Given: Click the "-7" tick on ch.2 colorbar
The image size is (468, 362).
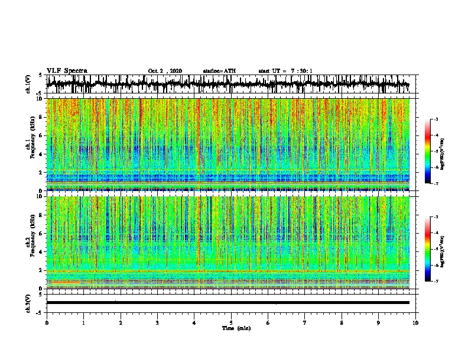Looking at the screenshot, I should (x=436, y=282).
